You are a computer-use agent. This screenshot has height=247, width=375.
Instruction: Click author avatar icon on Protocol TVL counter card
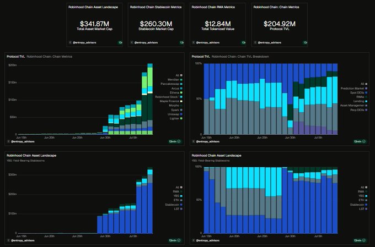click(x=255, y=42)
